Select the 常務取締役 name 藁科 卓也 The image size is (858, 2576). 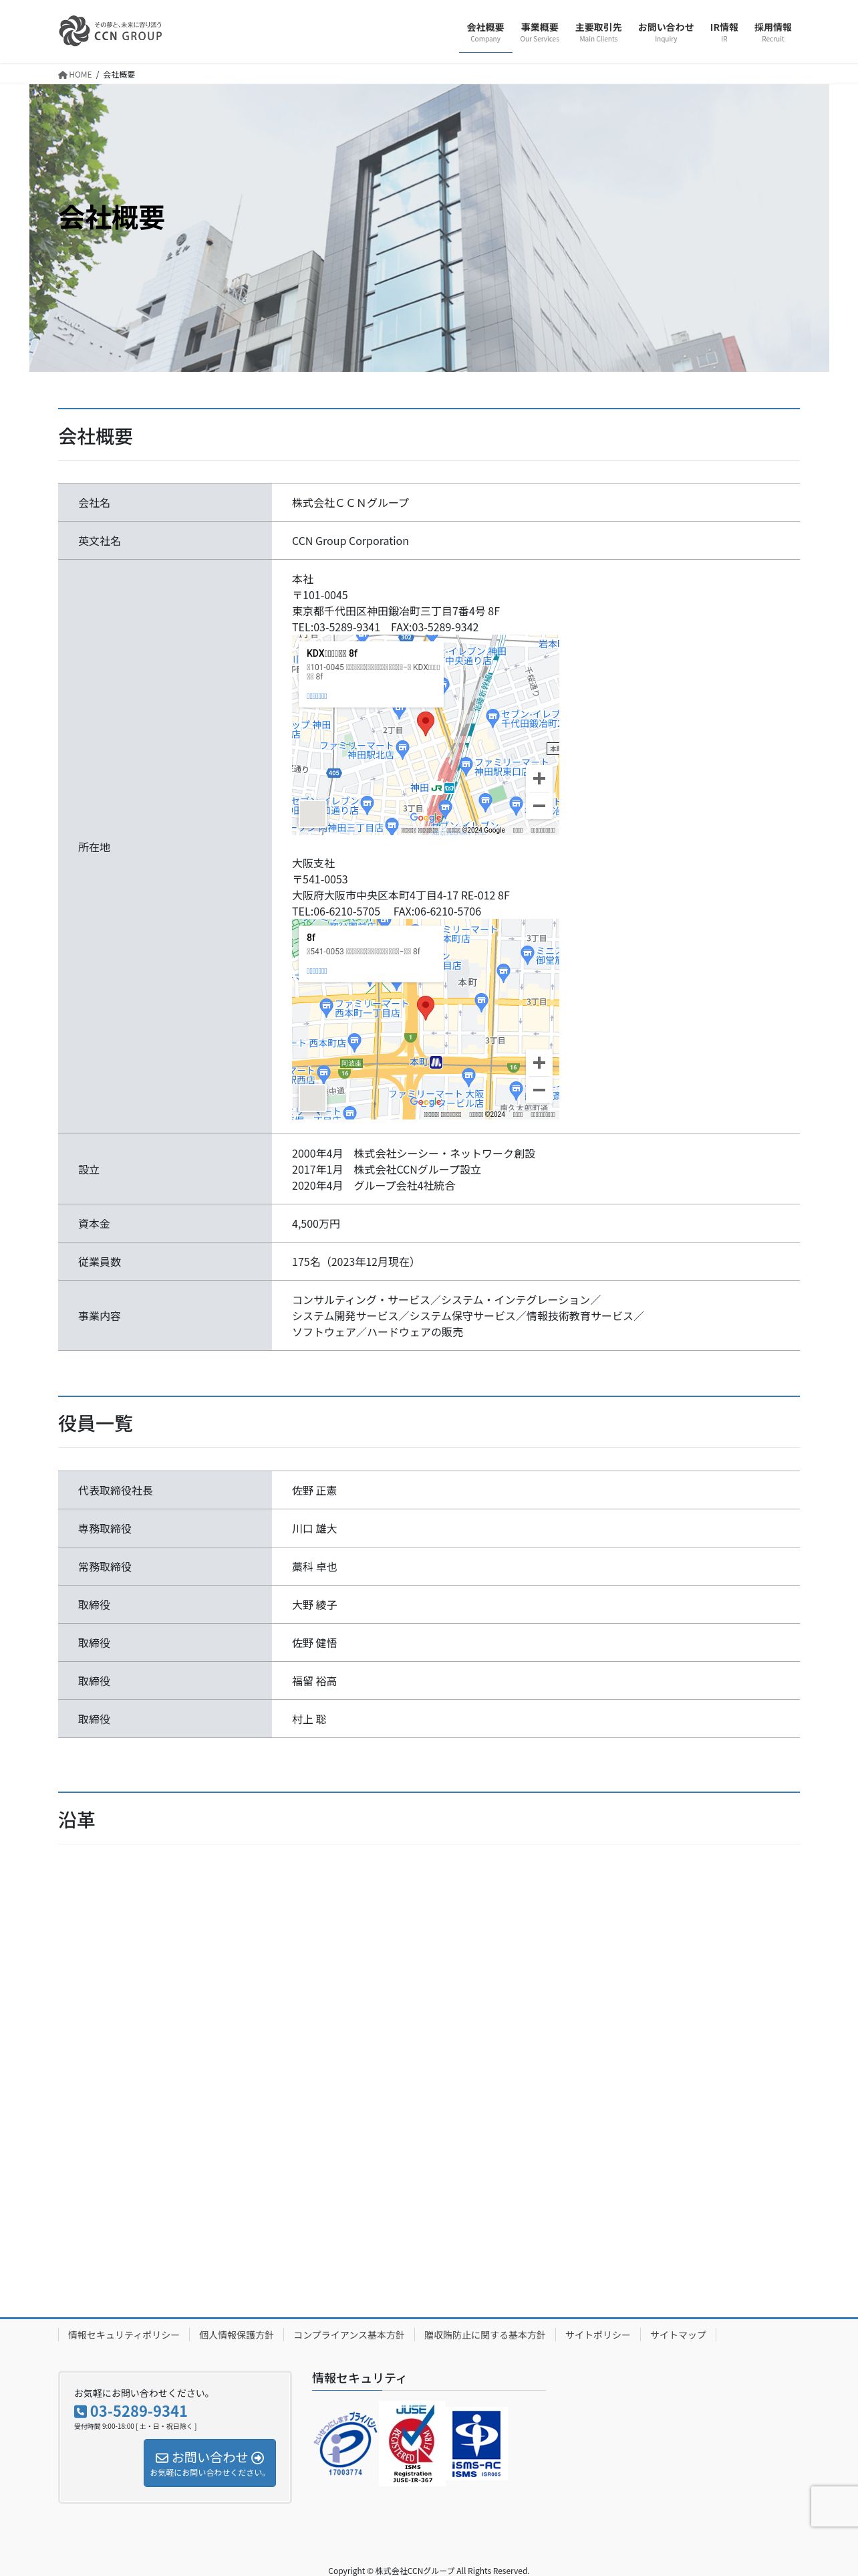click(x=313, y=1567)
